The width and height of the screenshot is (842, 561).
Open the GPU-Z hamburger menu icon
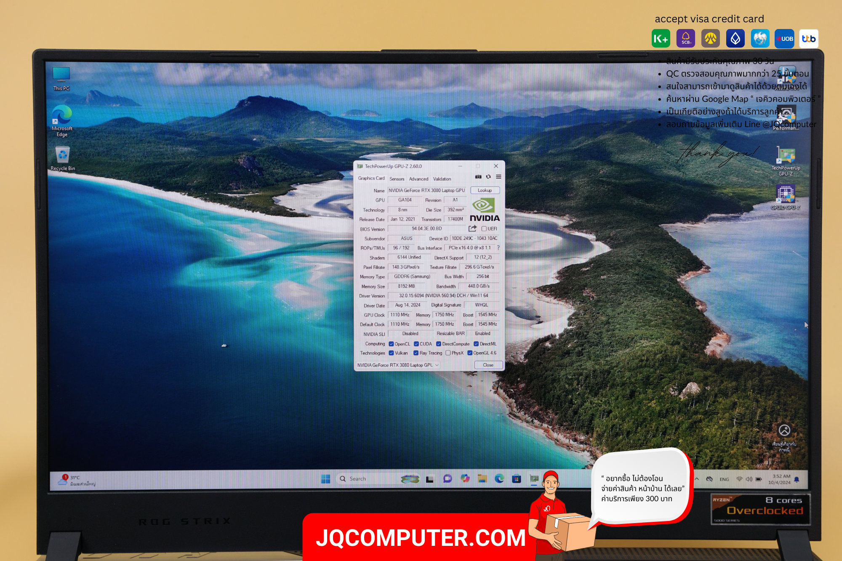click(x=498, y=177)
